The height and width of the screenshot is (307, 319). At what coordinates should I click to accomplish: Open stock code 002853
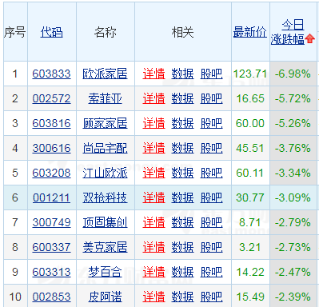(51, 297)
